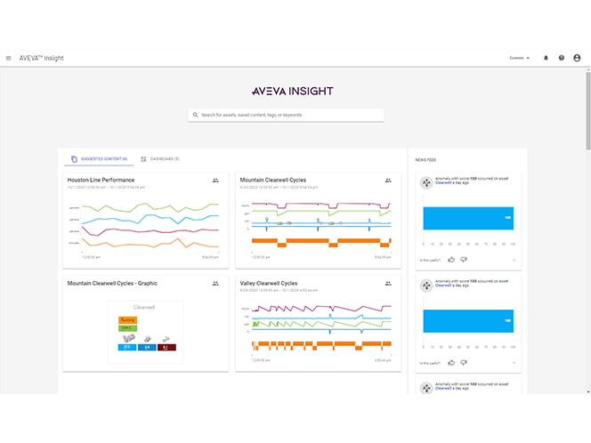This screenshot has height=443, width=591.
Task: Click share icon on Mountain Clearwell Cycles - Graphic
Action: coord(215,283)
